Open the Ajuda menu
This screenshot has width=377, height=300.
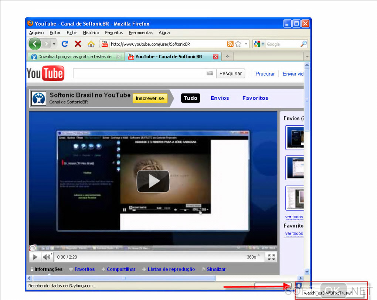pos(164,33)
